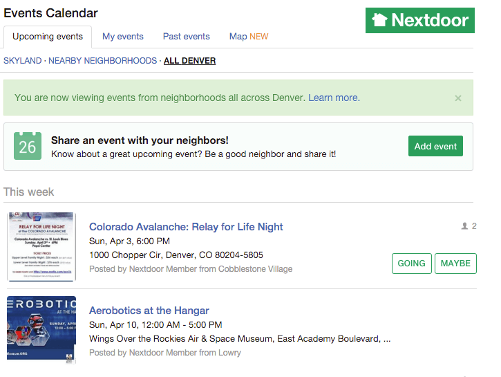Show NEARBY NEIGHBORHOODS events
The height and width of the screenshot is (377, 501).
102,61
